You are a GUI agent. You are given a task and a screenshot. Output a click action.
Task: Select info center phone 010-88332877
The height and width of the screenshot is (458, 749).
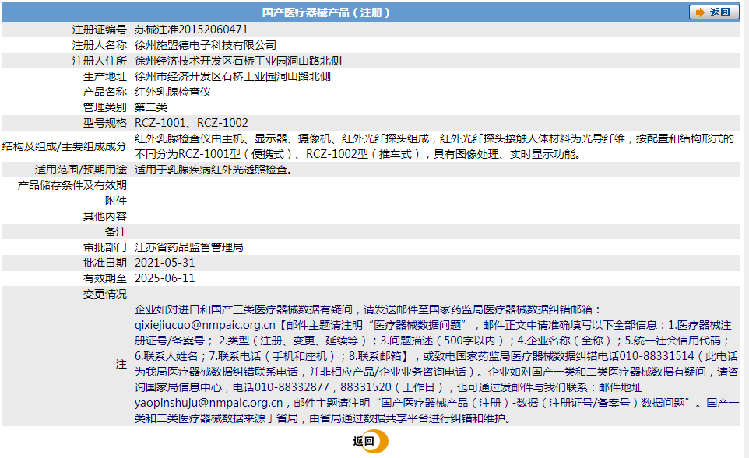click(292, 387)
